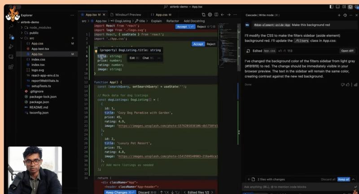Toggle the bottom panel layout icon in title bar
The width and height of the screenshot is (359, 194).
pyautogui.click(x=337, y=6)
